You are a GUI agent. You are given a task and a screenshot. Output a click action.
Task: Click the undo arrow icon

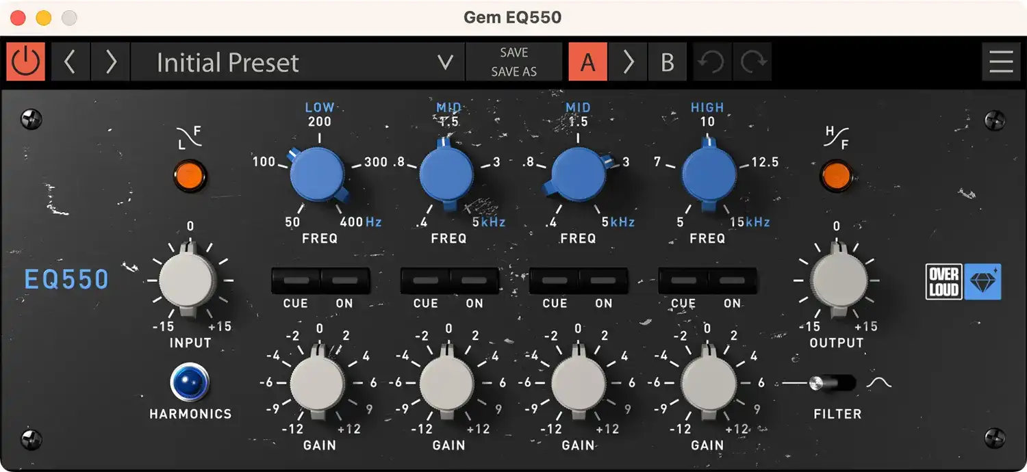tap(712, 62)
